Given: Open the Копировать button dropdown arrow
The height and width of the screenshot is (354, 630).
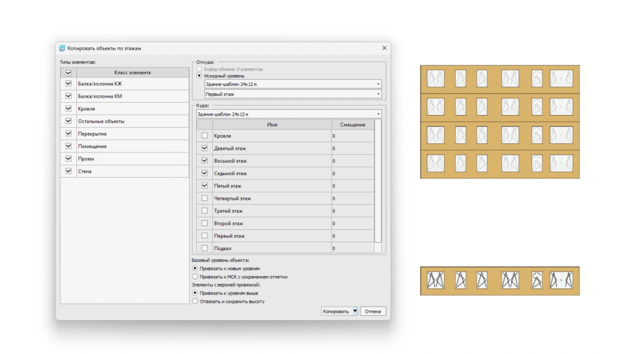Looking at the screenshot, I should tap(356, 311).
